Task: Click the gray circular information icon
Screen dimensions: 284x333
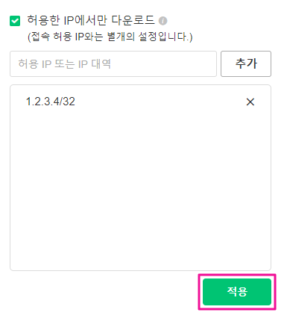Action: [163, 21]
